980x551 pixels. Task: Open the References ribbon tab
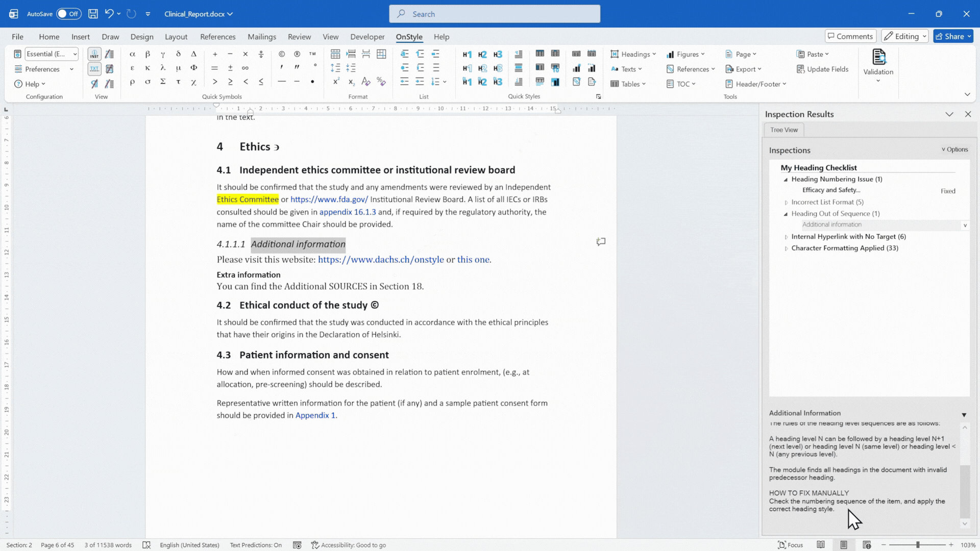218,37
